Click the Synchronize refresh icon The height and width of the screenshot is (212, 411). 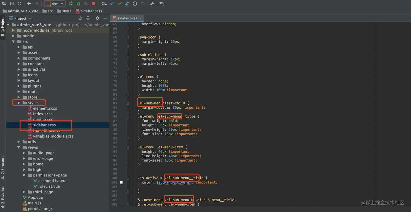(19, 4)
